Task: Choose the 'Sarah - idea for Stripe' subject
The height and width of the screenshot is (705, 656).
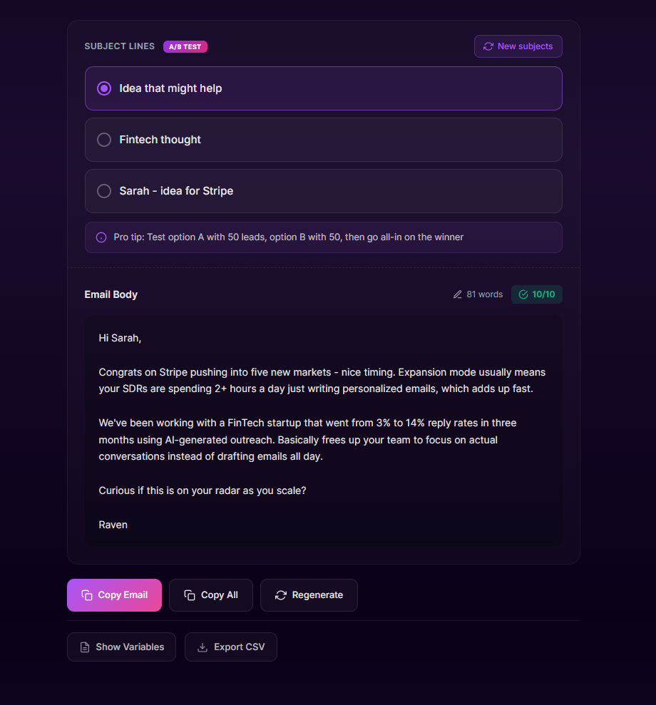Action: [x=104, y=191]
